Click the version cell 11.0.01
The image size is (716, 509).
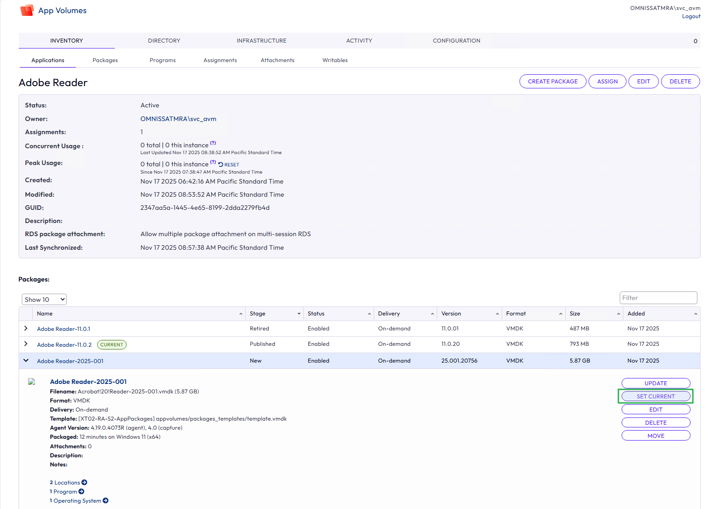[x=450, y=328]
